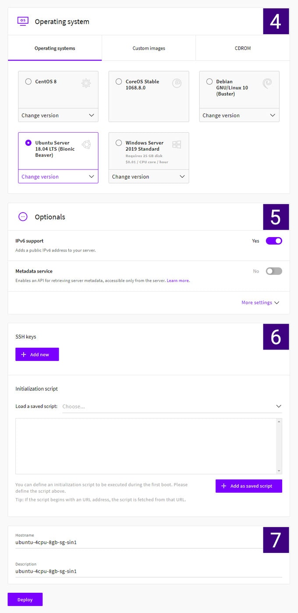Viewport: 298px width, 613px height.
Task: Click the Windows Server logo icon
Action: tap(177, 144)
